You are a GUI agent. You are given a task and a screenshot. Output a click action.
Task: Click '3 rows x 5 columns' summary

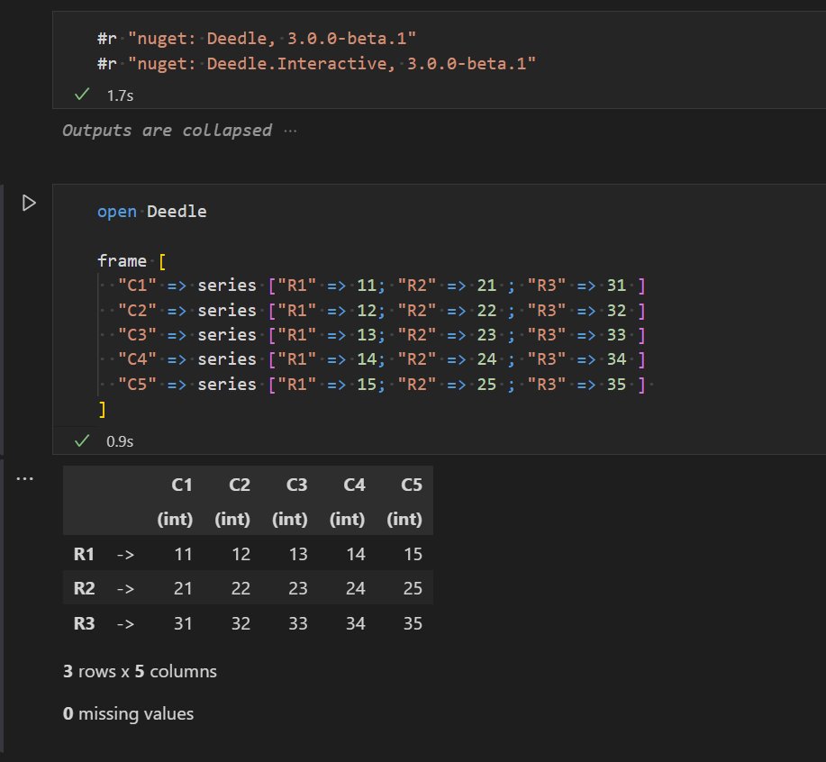click(140, 671)
